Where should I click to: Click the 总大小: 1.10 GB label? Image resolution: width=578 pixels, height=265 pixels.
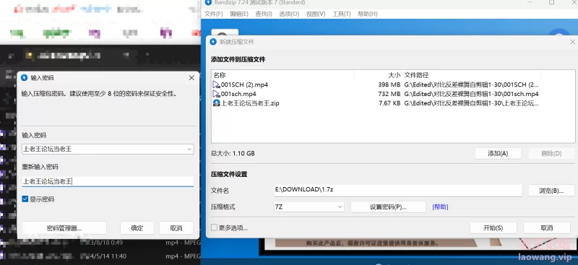point(233,153)
